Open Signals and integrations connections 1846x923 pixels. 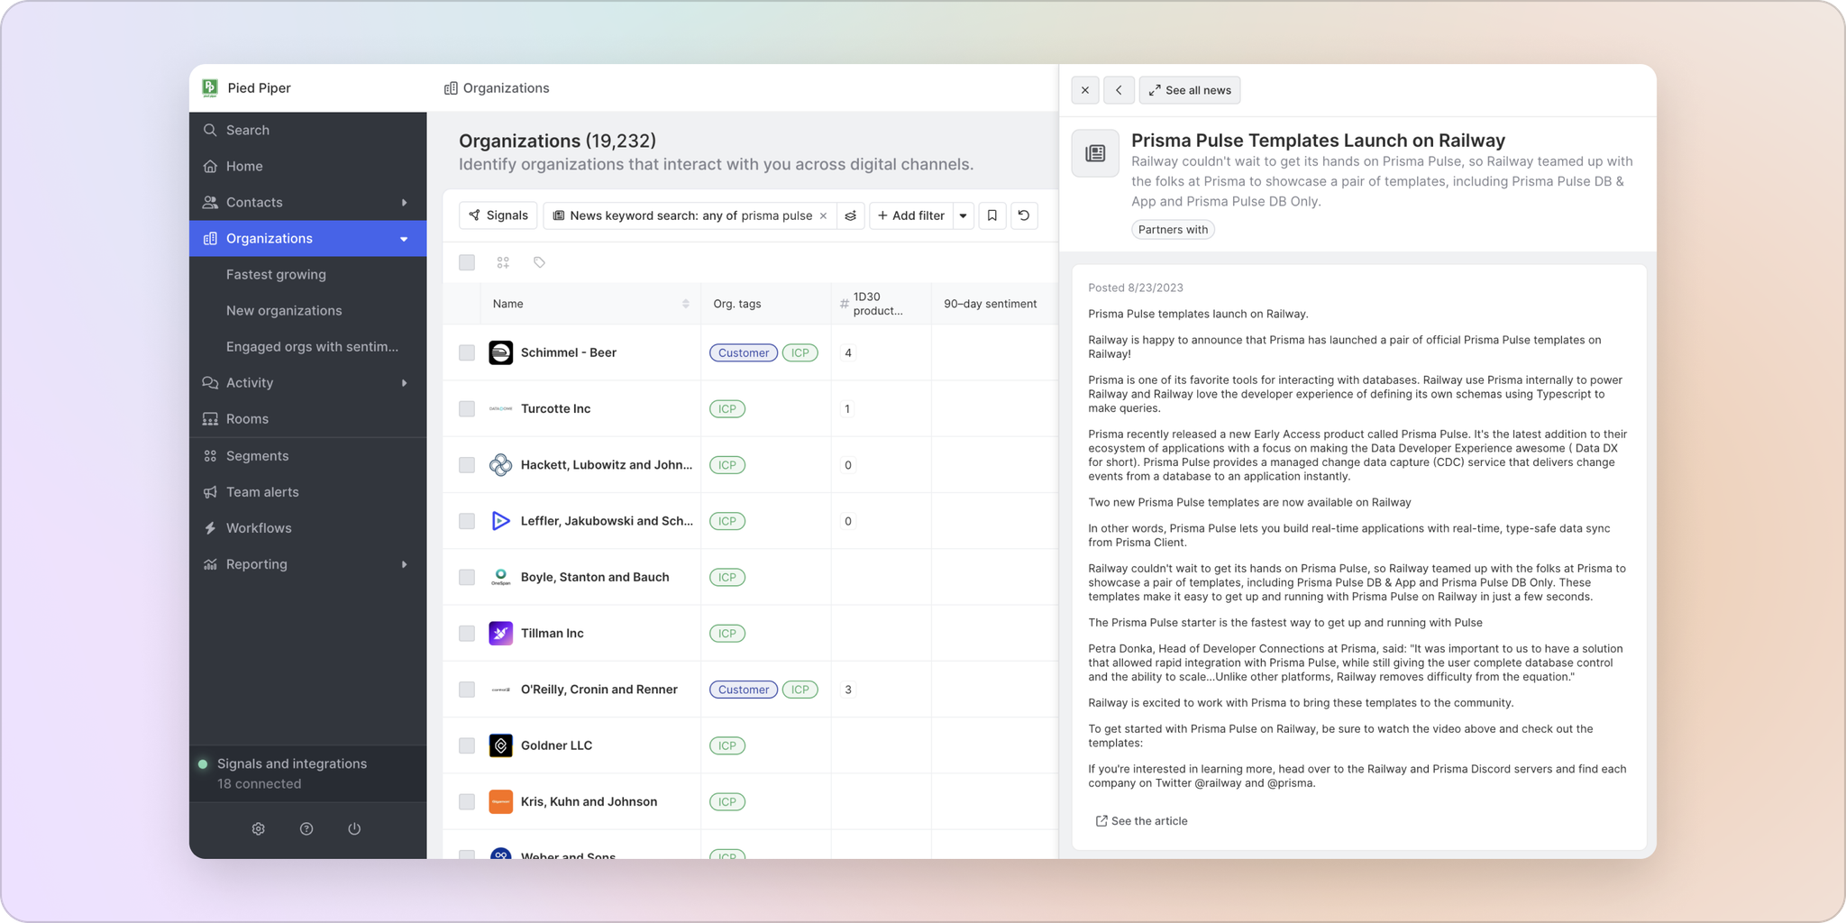[x=308, y=773]
